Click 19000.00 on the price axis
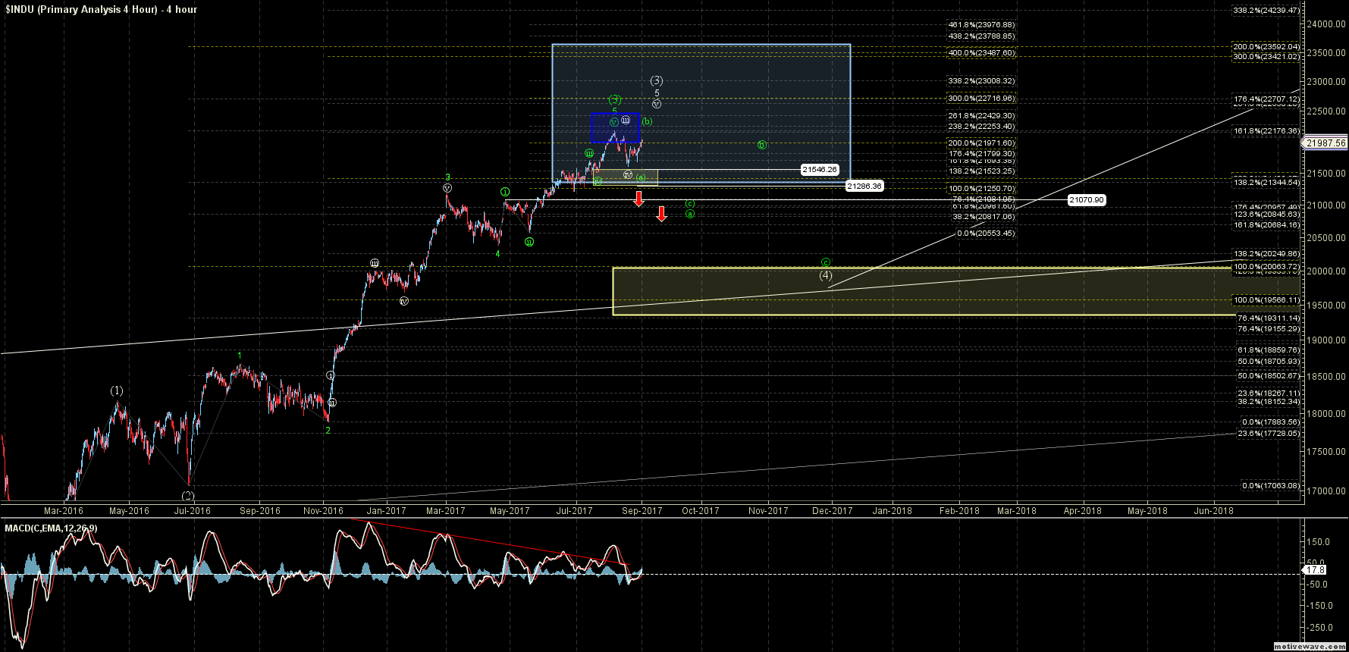The width and height of the screenshot is (1349, 652). point(1327,340)
